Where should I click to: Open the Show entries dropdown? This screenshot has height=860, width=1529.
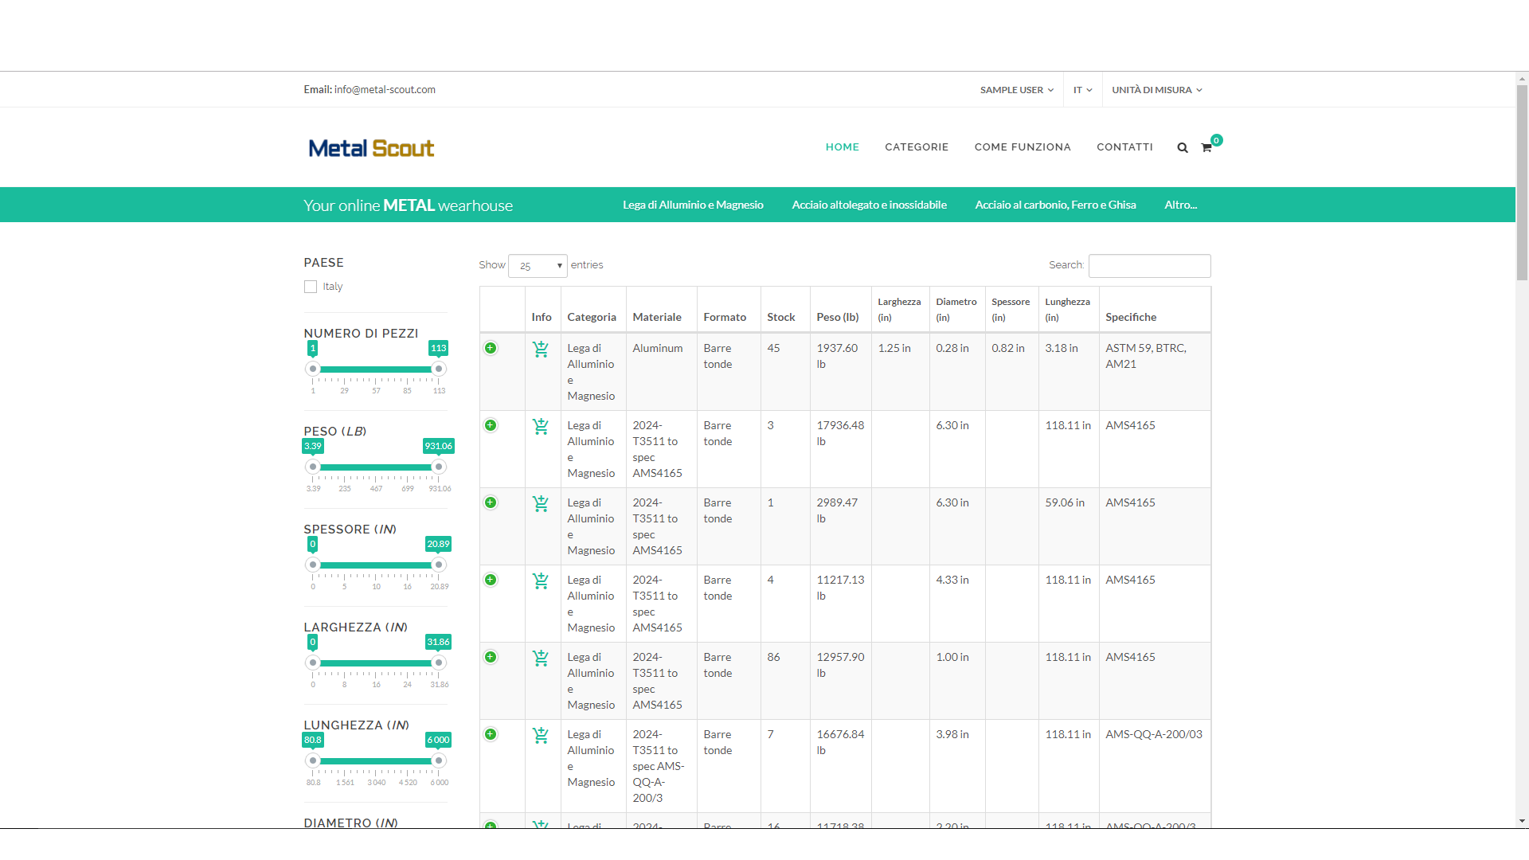[538, 266]
